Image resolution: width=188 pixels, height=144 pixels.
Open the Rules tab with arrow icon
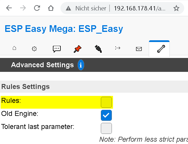point(118,48)
